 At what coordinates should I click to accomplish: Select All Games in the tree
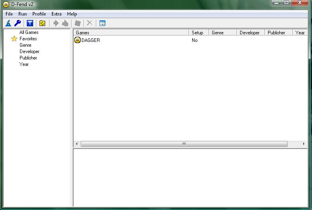coord(29,32)
